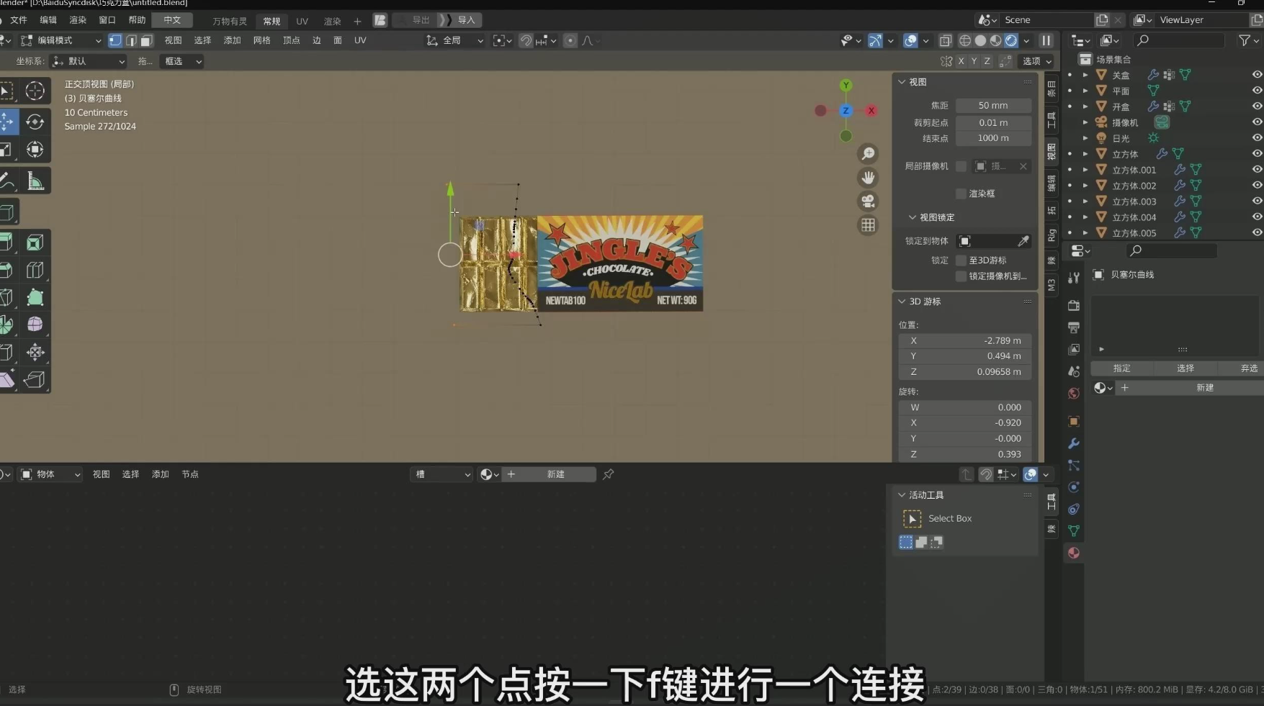Pin the node tree with the pin icon
The width and height of the screenshot is (1264, 706).
click(x=609, y=474)
